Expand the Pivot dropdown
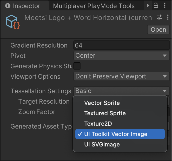The width and height of the screenshot is (172, 161). [x=121, y=56]
